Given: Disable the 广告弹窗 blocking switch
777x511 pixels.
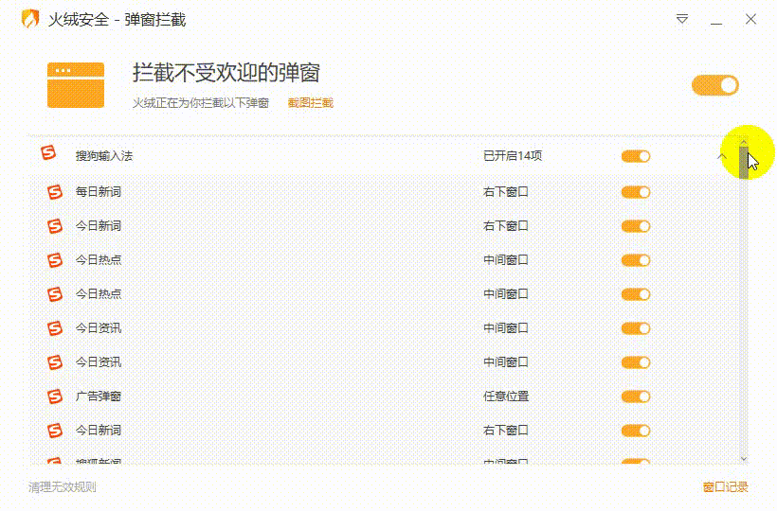Looking at the screenshot, I should point(636,396).
